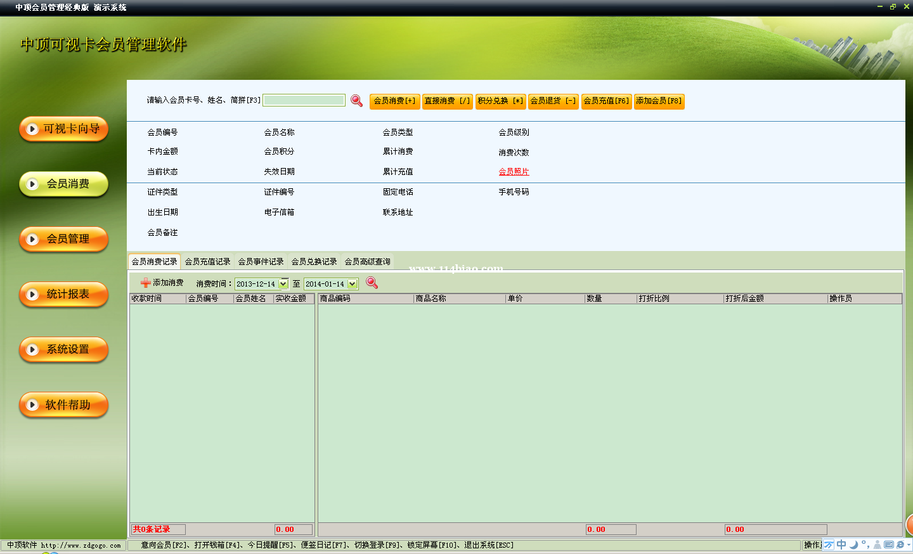Open the end date 2014-01-14 dropdown
Image resolution: width=913 pixels, height=554 pixels.
tap(353, 283)
